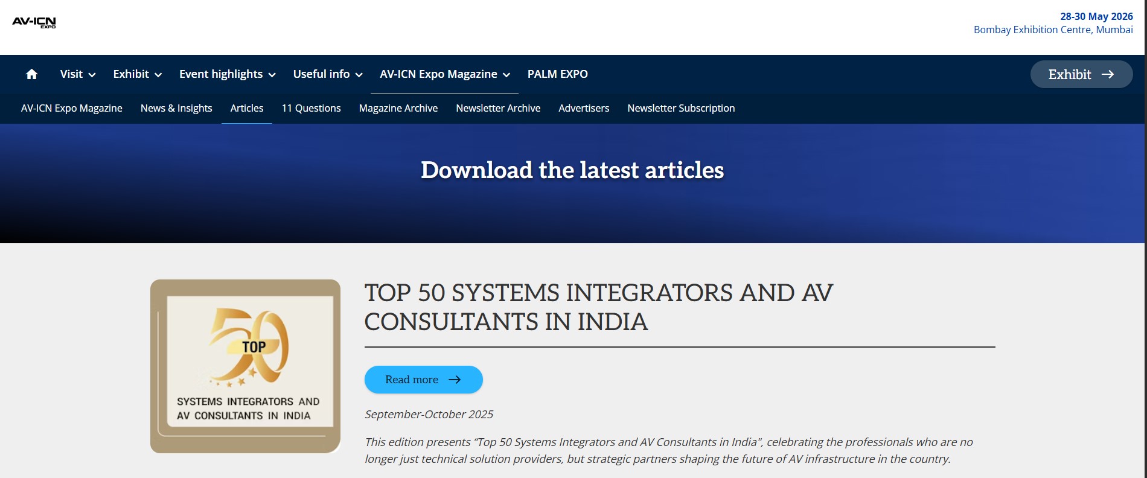Viewport: 1147px width, 478px height.
Task: Open the PALM EXPO link
Action: 558,74
